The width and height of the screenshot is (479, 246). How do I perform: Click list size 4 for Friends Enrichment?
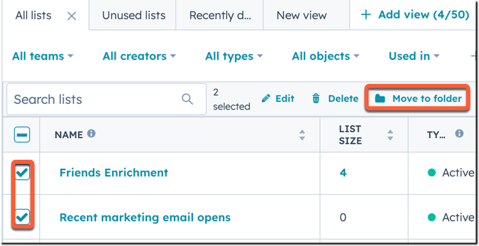[x=343, y=173]
